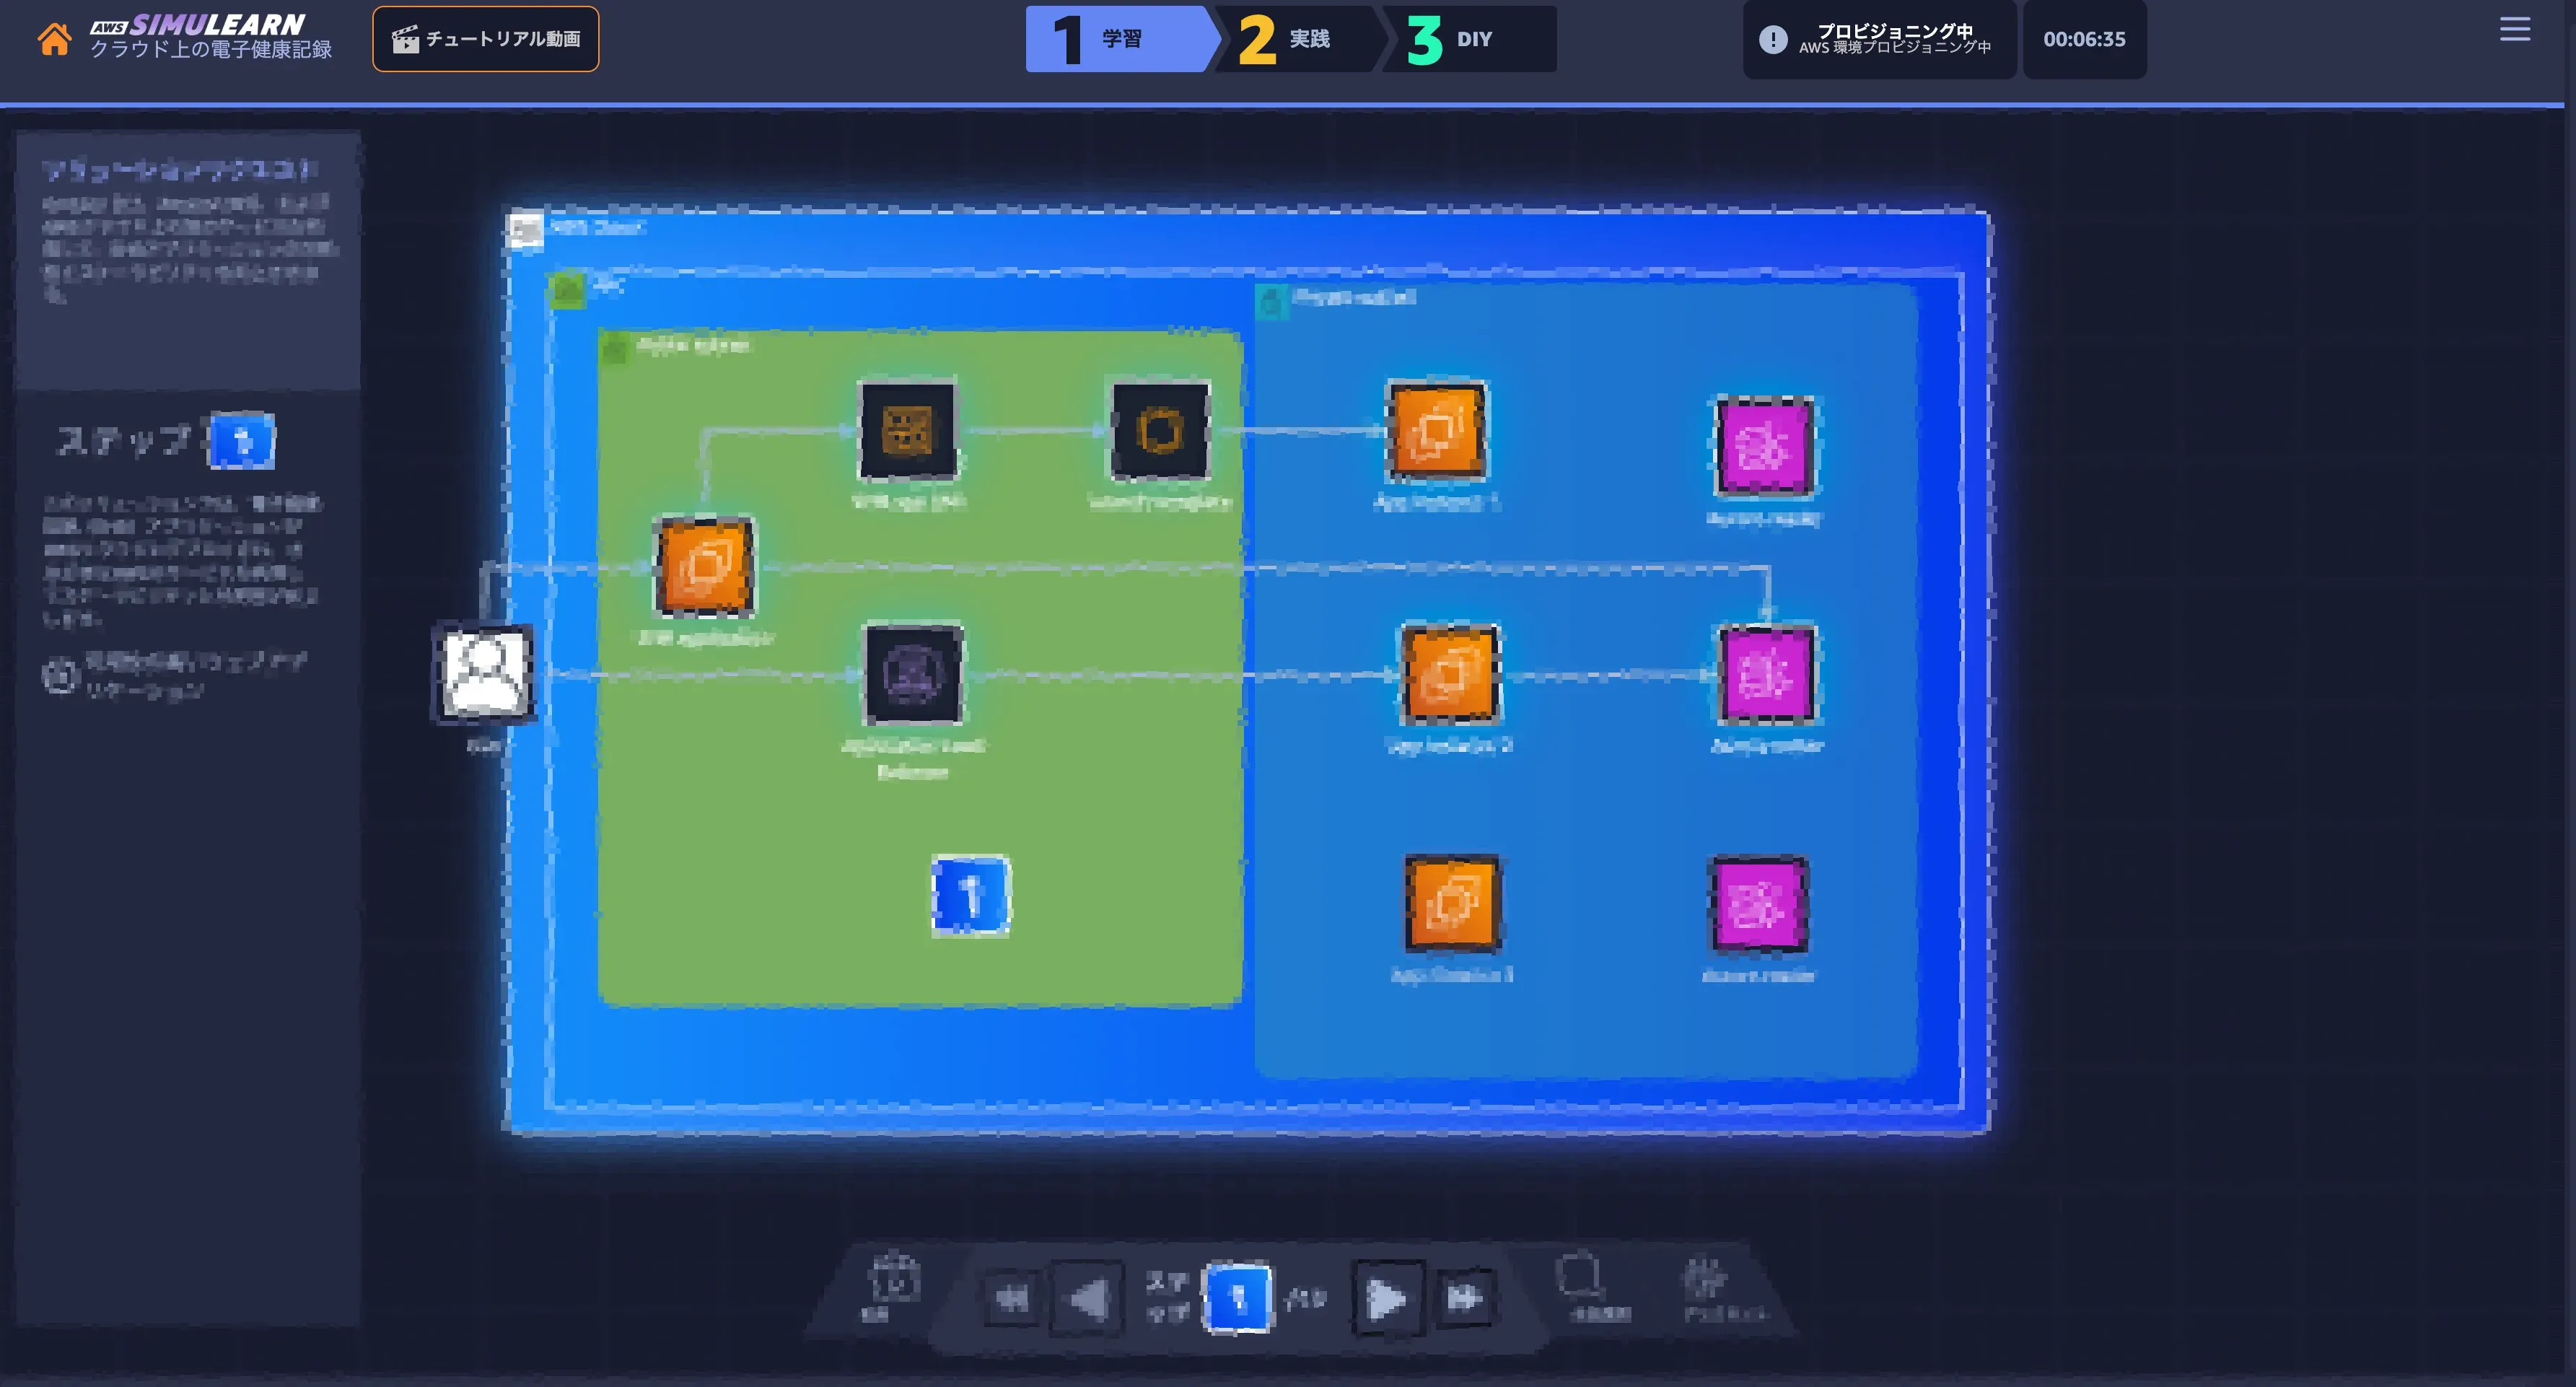Select the EHR application orange icon
This screenshot has height=1387, width=2576.
tap(705, 566)
